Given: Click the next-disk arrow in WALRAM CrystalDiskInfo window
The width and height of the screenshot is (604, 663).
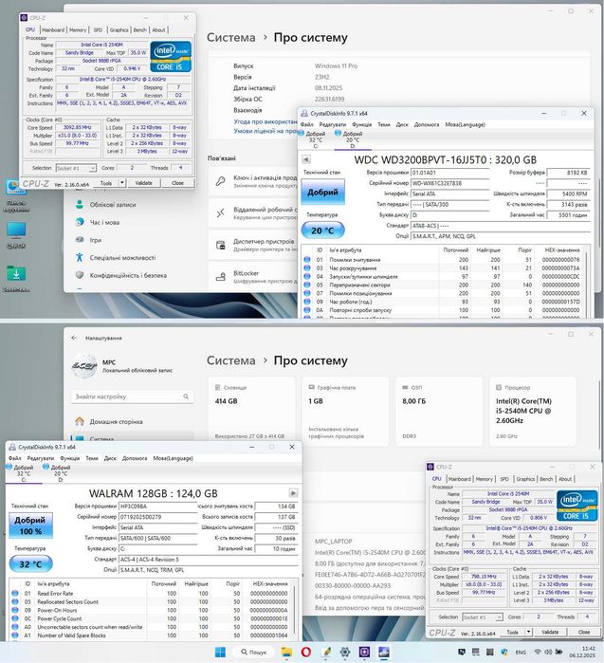Looking at the screenshot, I should 293,493.
